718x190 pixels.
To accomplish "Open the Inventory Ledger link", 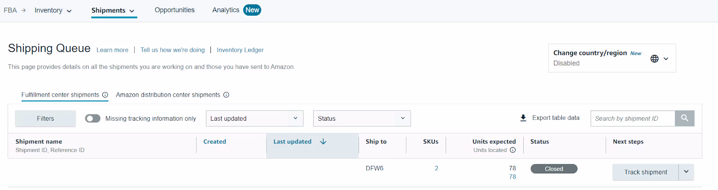I will (x=240, y=50).
